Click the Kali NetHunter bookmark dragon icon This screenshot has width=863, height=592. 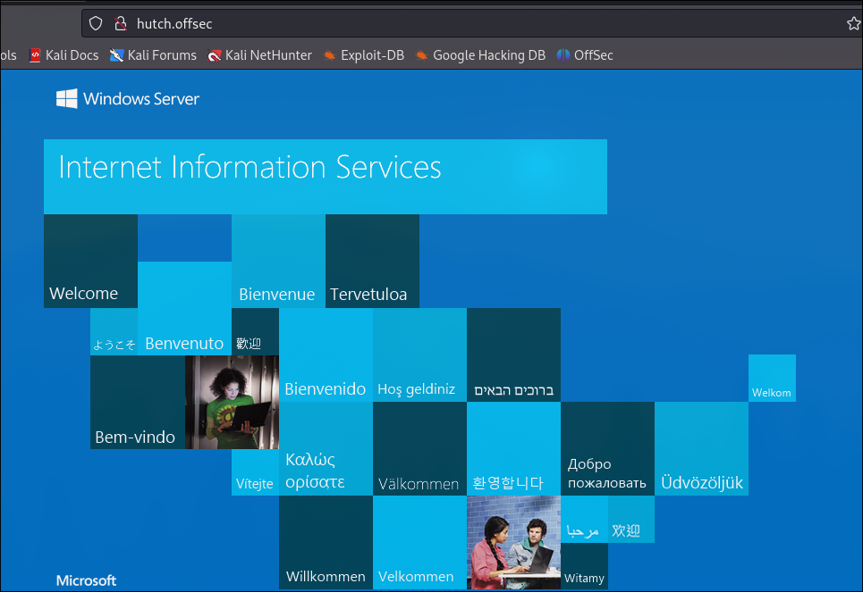pos(214,54)
